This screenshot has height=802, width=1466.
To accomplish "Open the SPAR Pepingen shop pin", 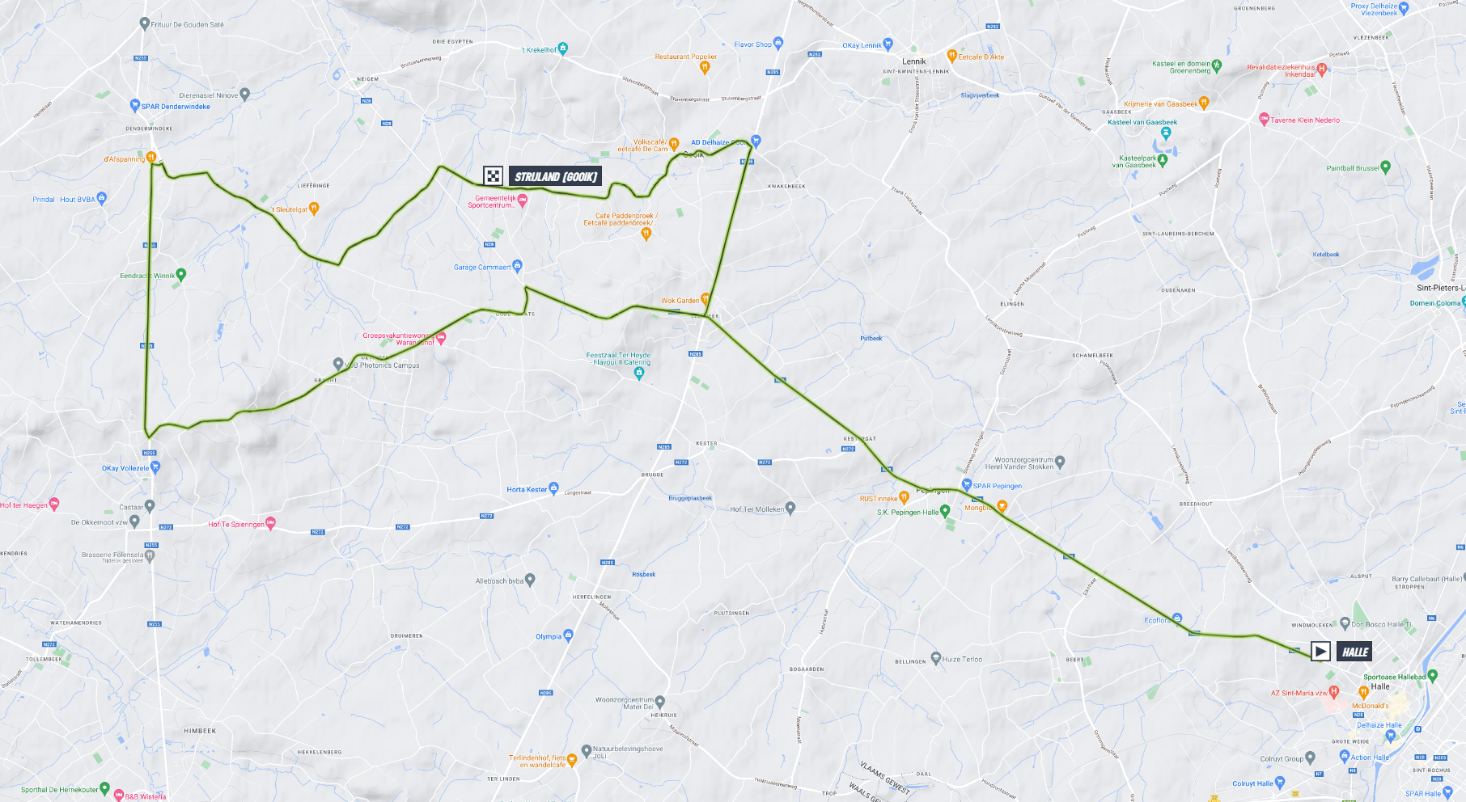I will [x=966, y=485].
